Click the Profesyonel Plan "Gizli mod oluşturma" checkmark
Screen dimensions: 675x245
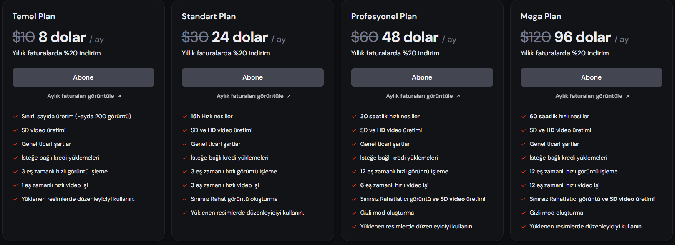coord(354,213)
